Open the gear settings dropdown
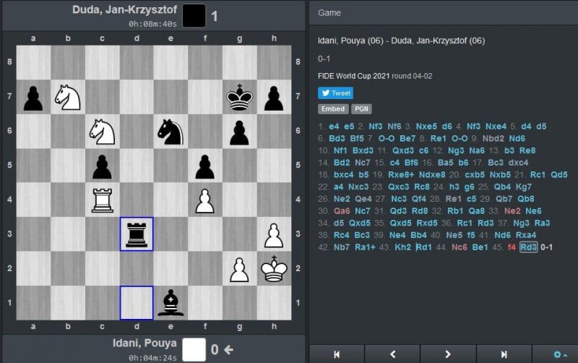The image size is (578, 363). (x=559, y=354)
